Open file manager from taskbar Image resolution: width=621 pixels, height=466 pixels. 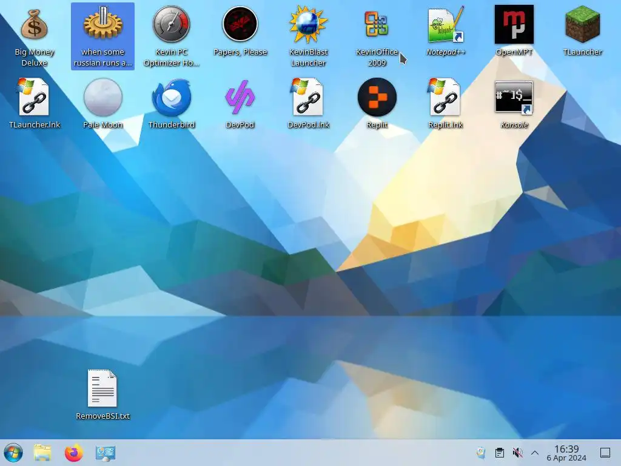coord(42,453)
